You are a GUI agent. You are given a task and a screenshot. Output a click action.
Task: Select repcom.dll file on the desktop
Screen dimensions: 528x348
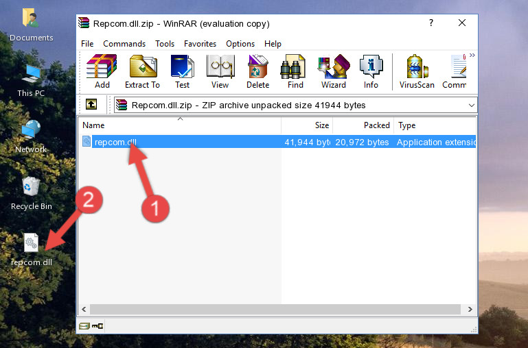(x=31, y=249)
